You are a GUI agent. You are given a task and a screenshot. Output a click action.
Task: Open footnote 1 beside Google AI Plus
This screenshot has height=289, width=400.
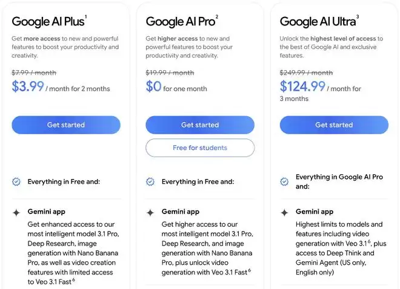tap(85, 17)
